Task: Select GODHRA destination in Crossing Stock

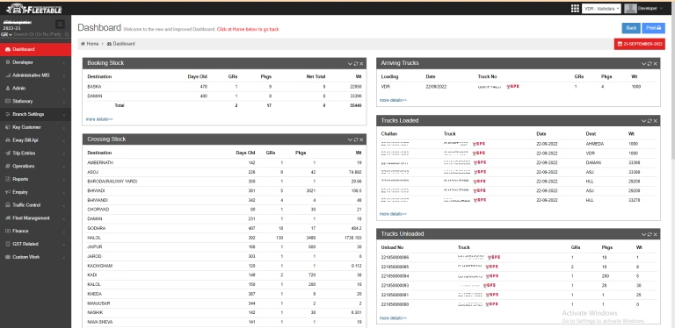Action: pyautogui.click(x=96, y=228)
